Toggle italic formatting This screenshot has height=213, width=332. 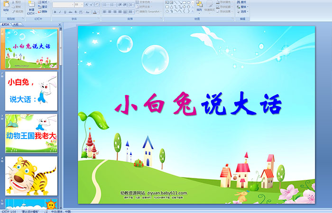click(59, 11)
